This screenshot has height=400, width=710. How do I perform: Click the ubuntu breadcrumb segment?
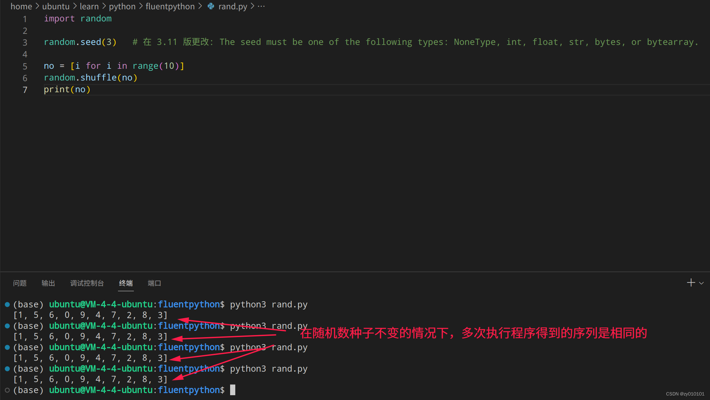56,6
